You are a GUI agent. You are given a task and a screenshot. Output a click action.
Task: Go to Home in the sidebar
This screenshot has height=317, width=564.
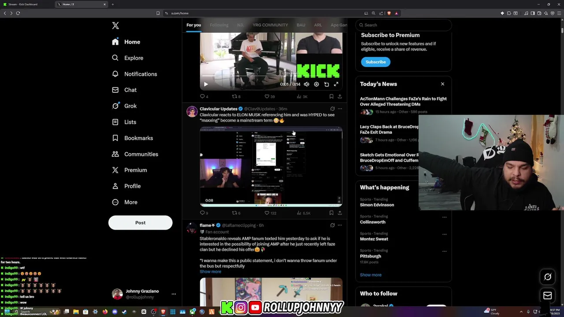coord(126,42)
